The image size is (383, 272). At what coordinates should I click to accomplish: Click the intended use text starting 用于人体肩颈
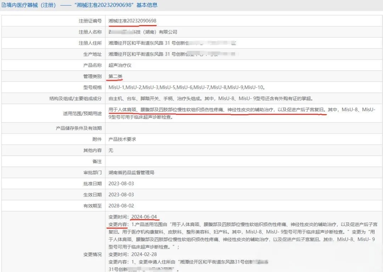242,113
